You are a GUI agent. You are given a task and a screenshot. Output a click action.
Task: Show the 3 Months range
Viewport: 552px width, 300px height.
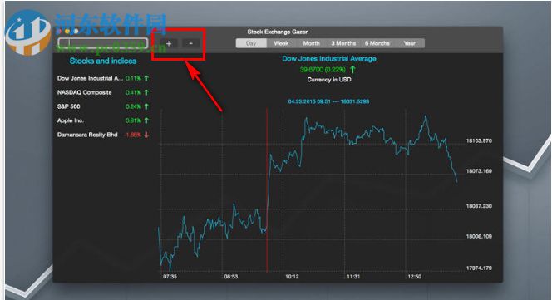point(343,43)
